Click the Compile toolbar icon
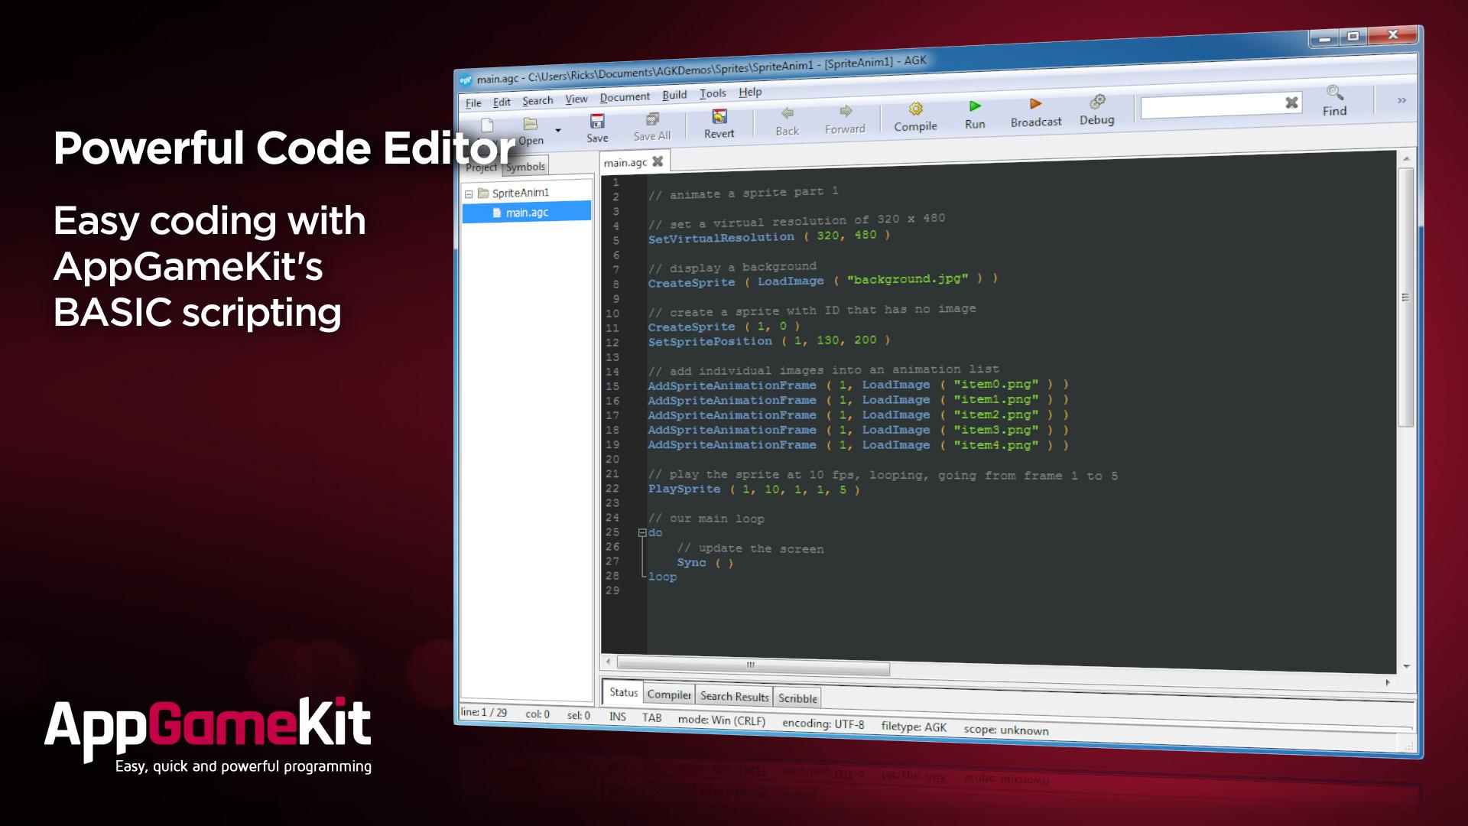The image size is (1468, 826). tap(915, 109)
